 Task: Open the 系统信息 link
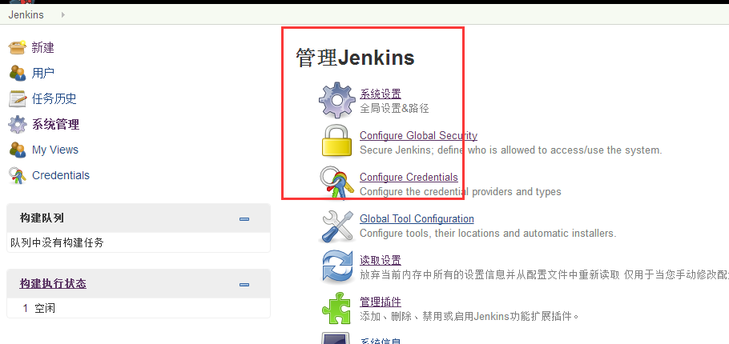click(381, 341)
